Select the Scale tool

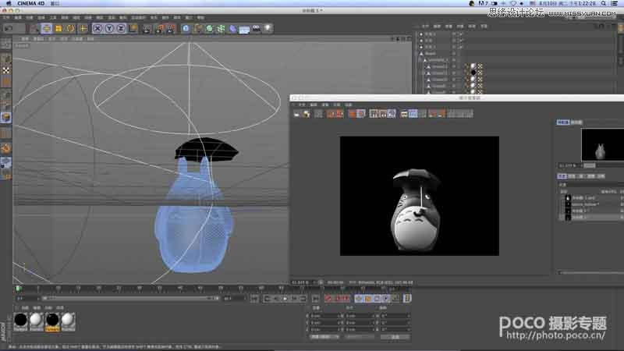click(x=58, y=28)
